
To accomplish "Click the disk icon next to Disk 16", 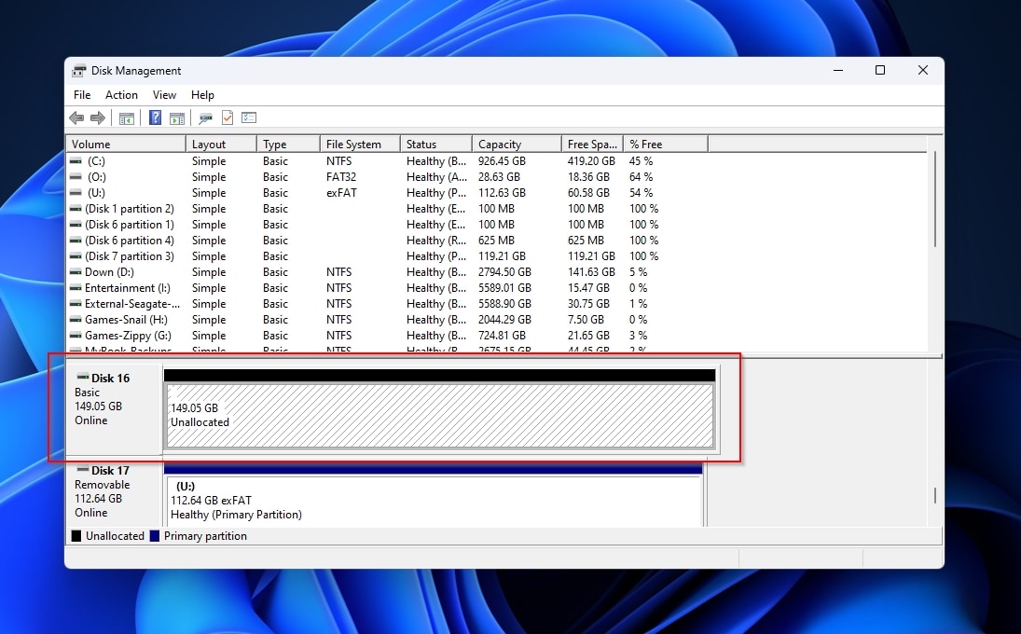I will pyautogui.click(x=83, y=377).
